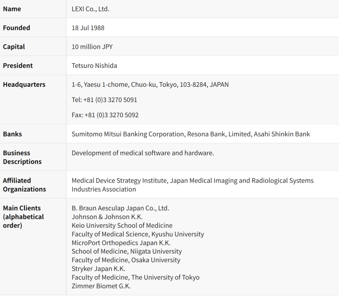Select the 'Main Clients (alphabetical order)' label
Viewport: 339px width, 296px height.
click(x=24, y=216)
